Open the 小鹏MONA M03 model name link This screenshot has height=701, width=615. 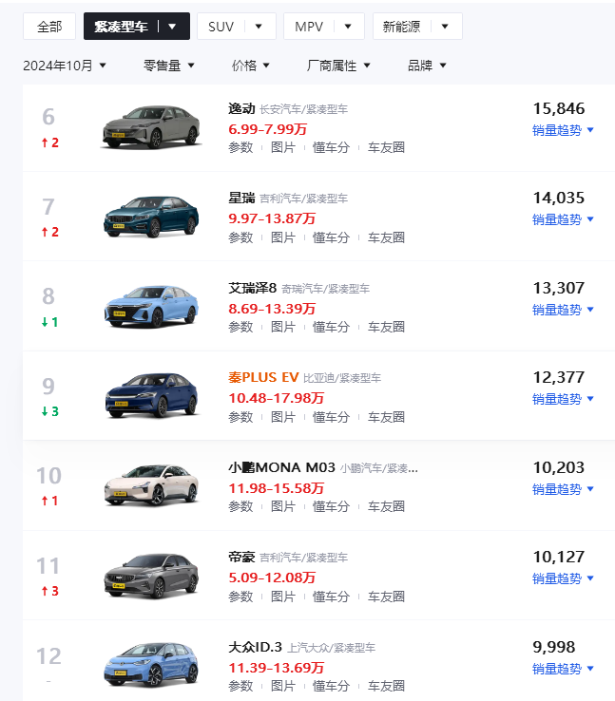pos(281,467)
